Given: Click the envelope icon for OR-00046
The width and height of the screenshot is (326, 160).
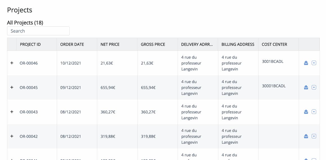Looking at the screenshot, I should (306, 63).
